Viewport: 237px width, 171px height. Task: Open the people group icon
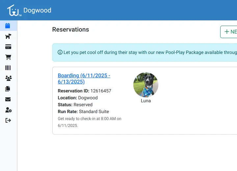[x=8, y=78]
